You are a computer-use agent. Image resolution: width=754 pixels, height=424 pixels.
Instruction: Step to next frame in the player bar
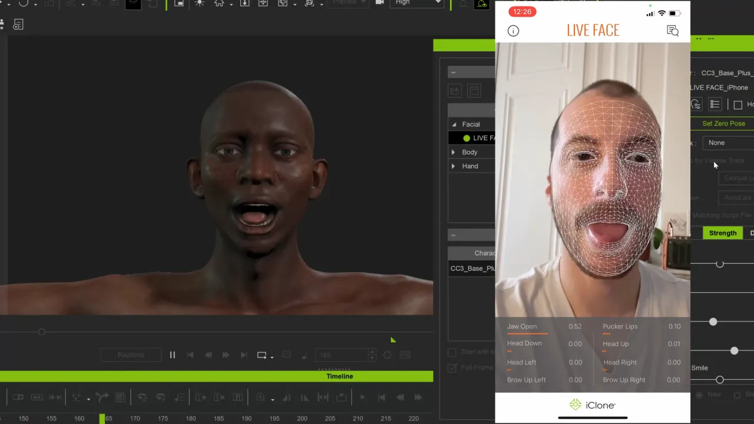point(226,355)
